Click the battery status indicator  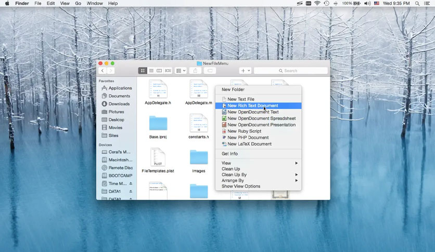click(351, 3)
